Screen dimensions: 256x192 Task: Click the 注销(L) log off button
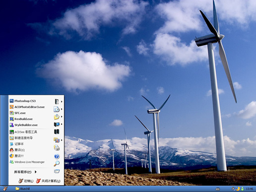pos(26,181)
